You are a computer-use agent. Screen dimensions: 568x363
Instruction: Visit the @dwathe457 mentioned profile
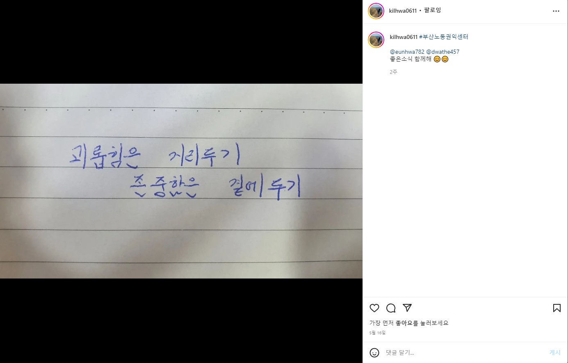[443, 52]
